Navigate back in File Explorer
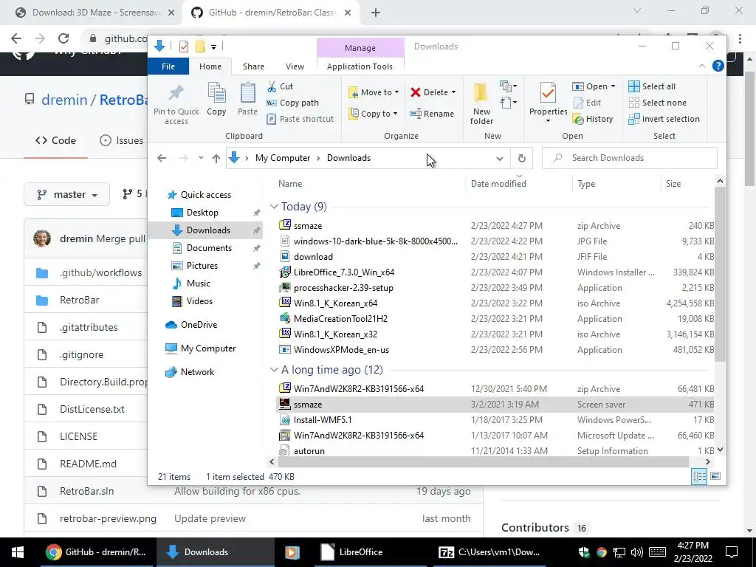 point(162,158)
